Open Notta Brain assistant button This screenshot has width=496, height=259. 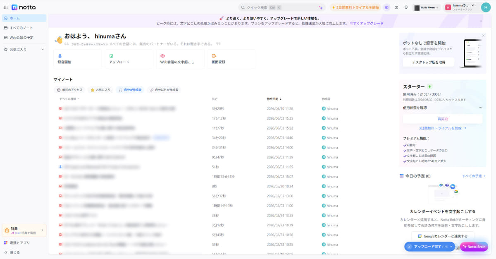point(474,247)
